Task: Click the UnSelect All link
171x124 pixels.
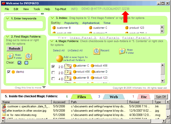Action: tap(75, 50)
